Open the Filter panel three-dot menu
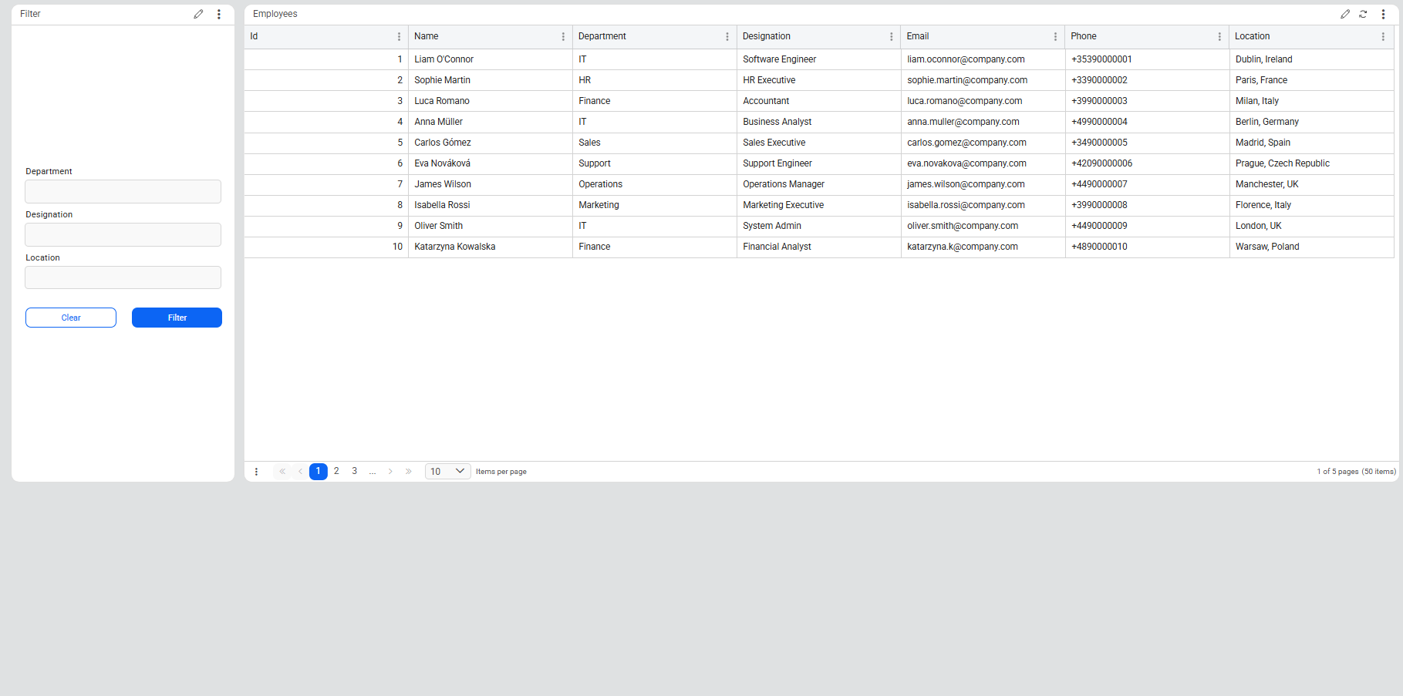 219,14
